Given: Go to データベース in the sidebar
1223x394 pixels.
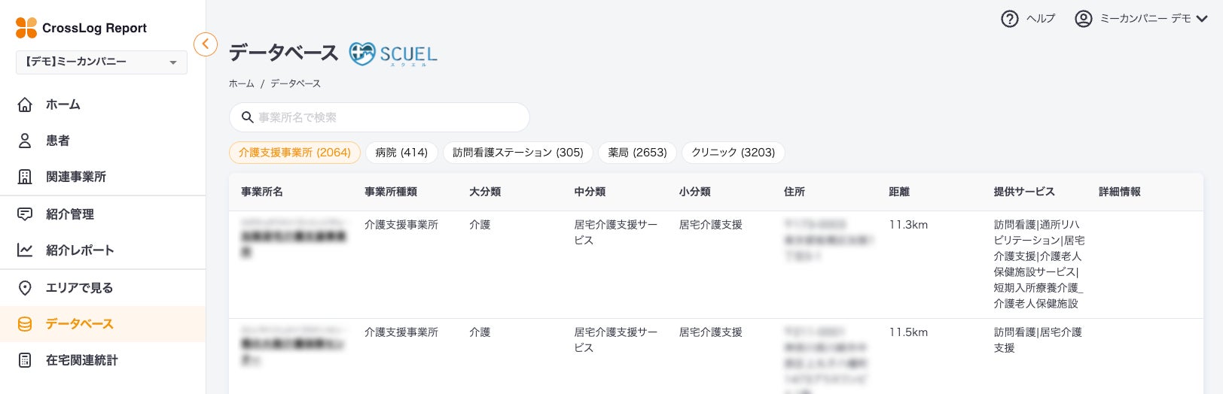Looking at the screenshot, I should pos(79,324).
